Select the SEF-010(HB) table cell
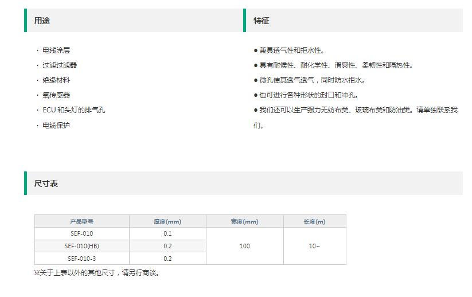Image resolution: width=472 pixels, height=297 pixels. 82,246
